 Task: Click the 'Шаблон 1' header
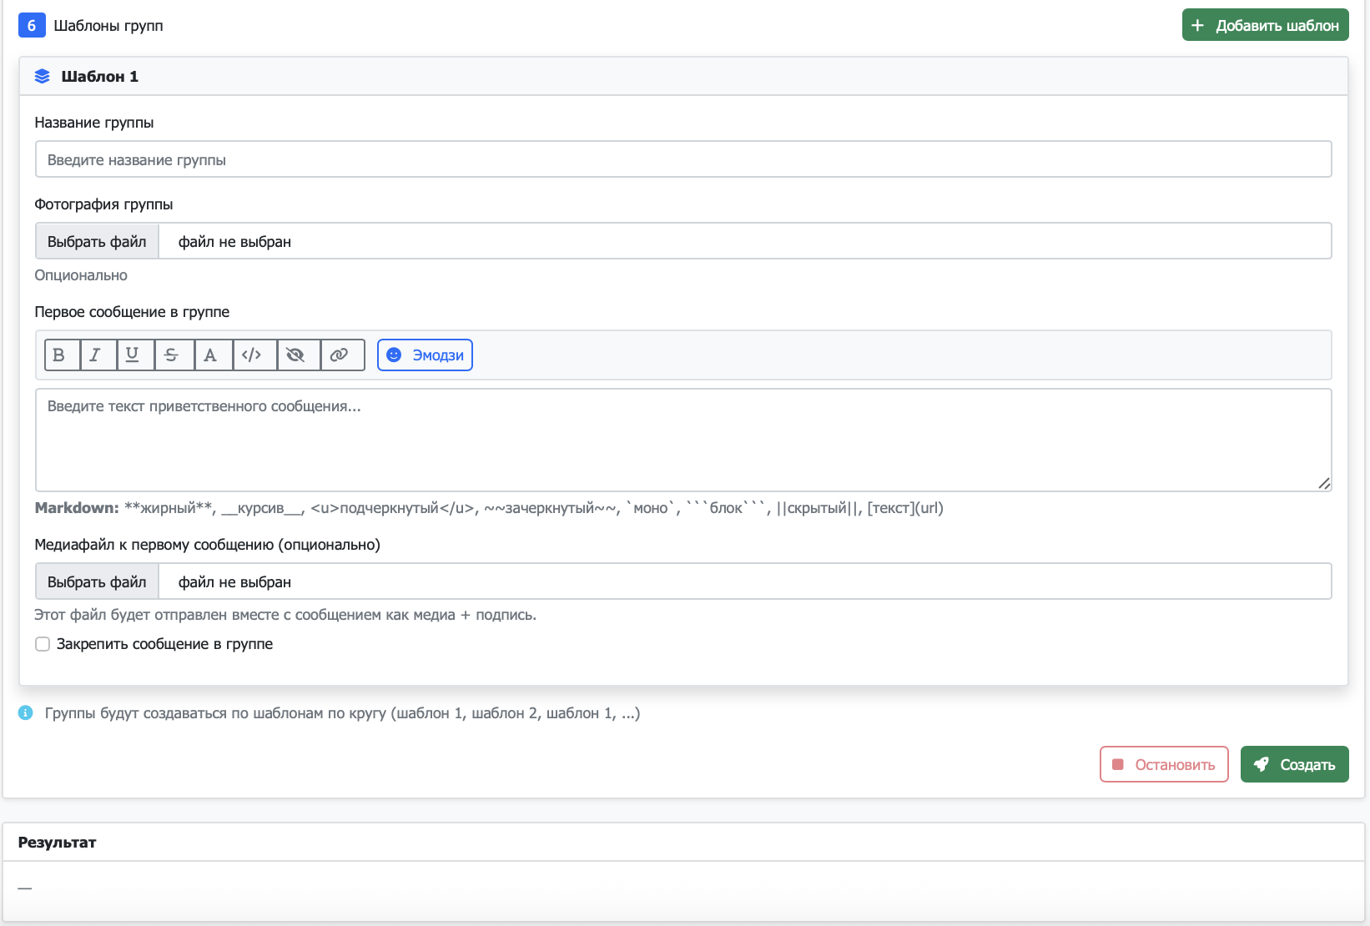99,76
